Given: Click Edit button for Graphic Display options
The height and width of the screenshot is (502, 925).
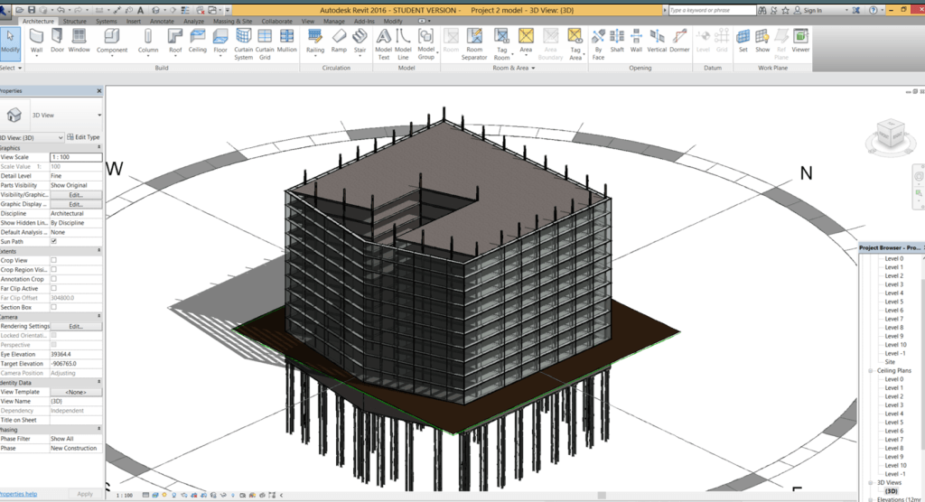Looking at the screenshot, I should (x=76, y=204).
